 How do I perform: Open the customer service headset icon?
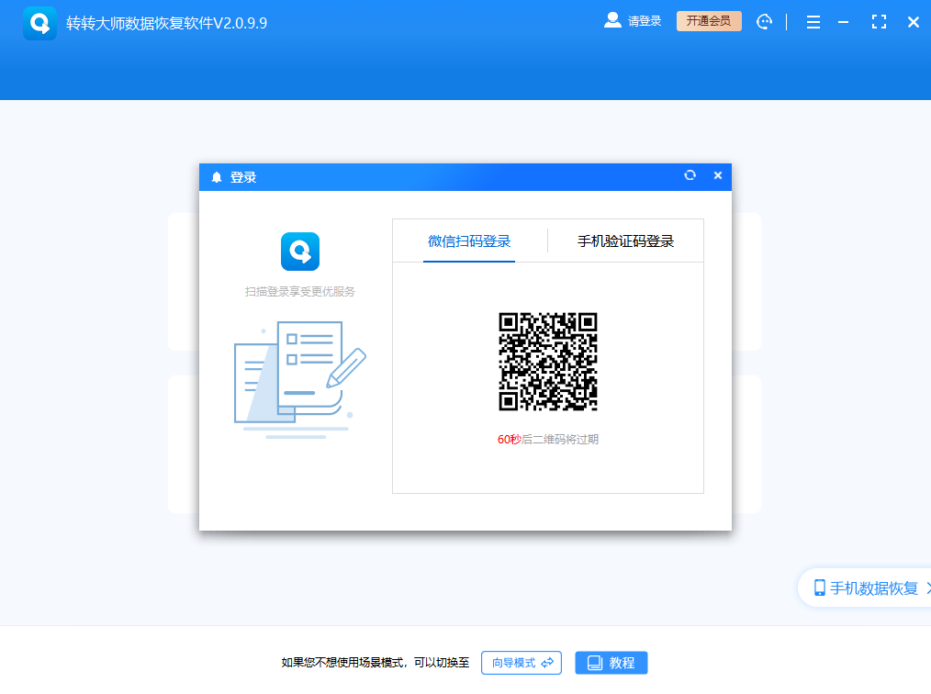click(764, 22)
